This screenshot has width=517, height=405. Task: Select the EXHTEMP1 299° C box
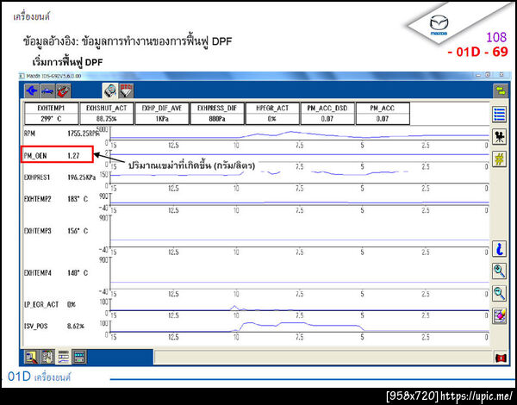[x=51, y=114]
